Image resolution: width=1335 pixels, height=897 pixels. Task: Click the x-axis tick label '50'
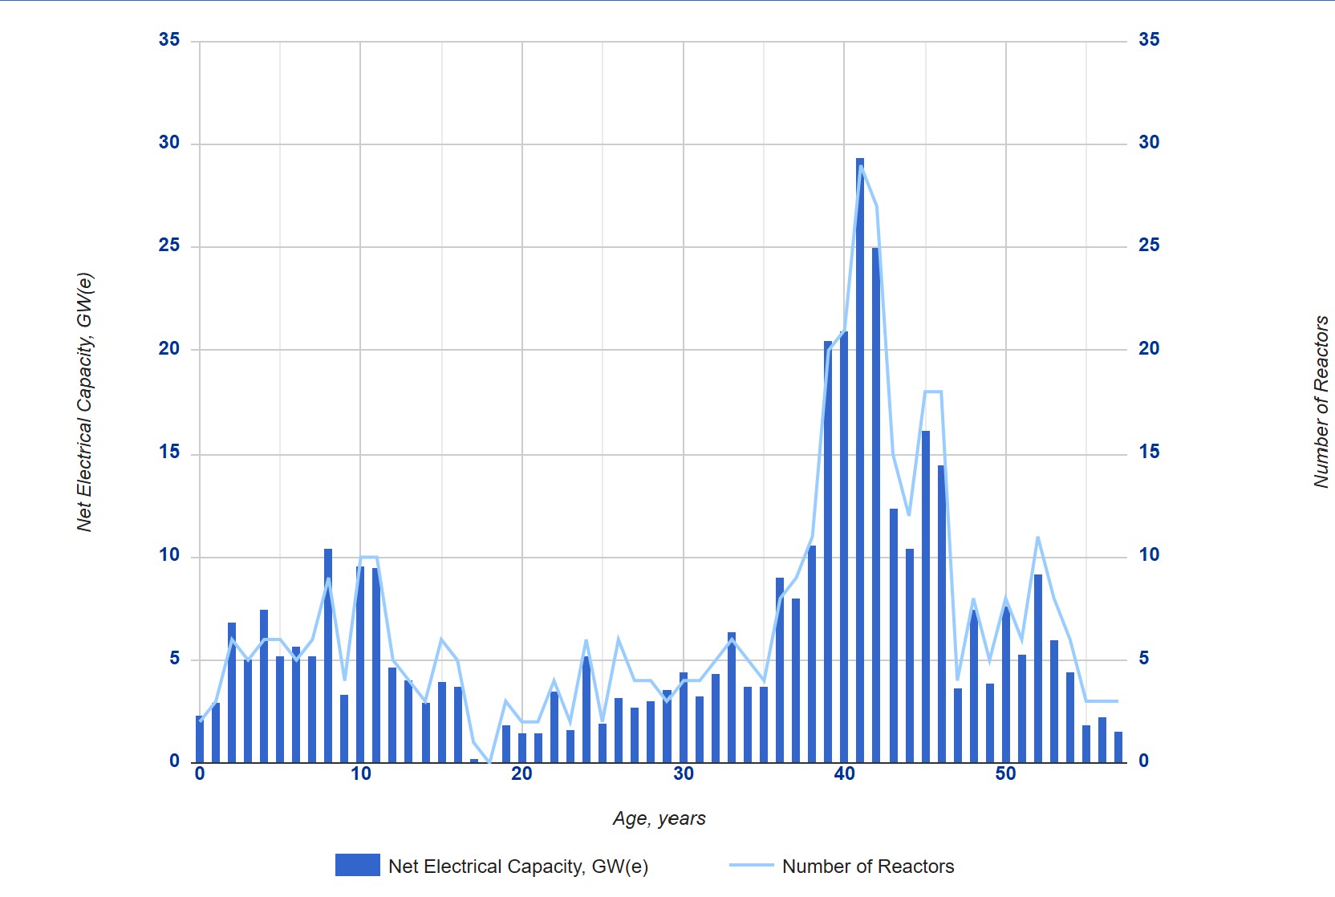(x=1005, y=774)
